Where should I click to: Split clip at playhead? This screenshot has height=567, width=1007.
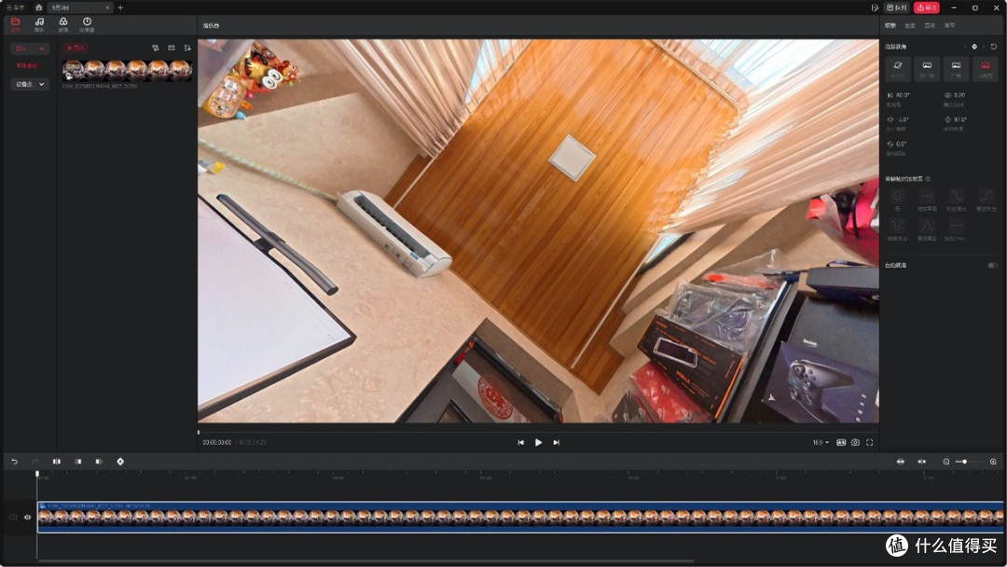[57, 462]
